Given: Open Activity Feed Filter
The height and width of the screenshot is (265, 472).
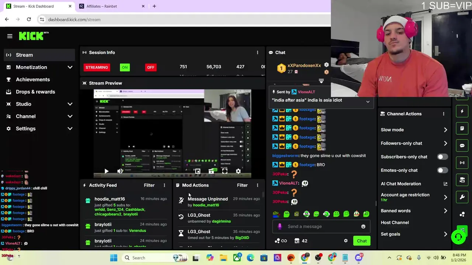Looking at the screenshot, I should 149,185.
